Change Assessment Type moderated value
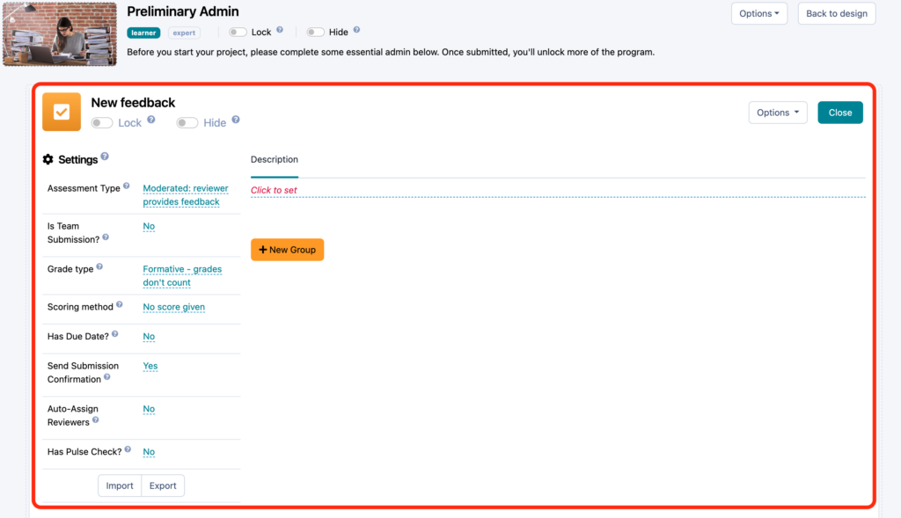This screenshot has width=901, height=518. point(185,195)
